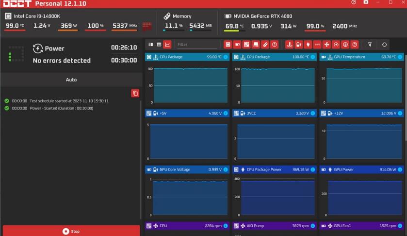This screenshot has height=236, width=407.
Task: Select the graph view mode icon
Action: [x=167, y=45]
